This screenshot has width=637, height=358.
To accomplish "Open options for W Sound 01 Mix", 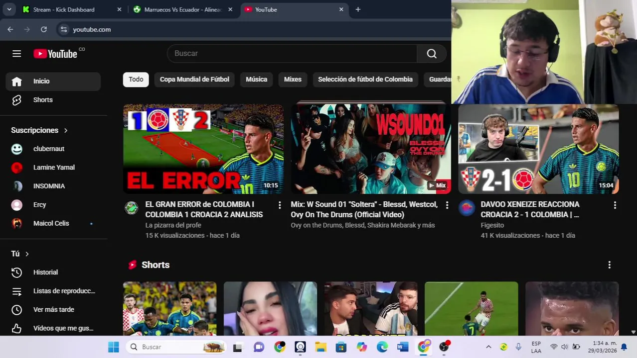I will tap(447, 205).
